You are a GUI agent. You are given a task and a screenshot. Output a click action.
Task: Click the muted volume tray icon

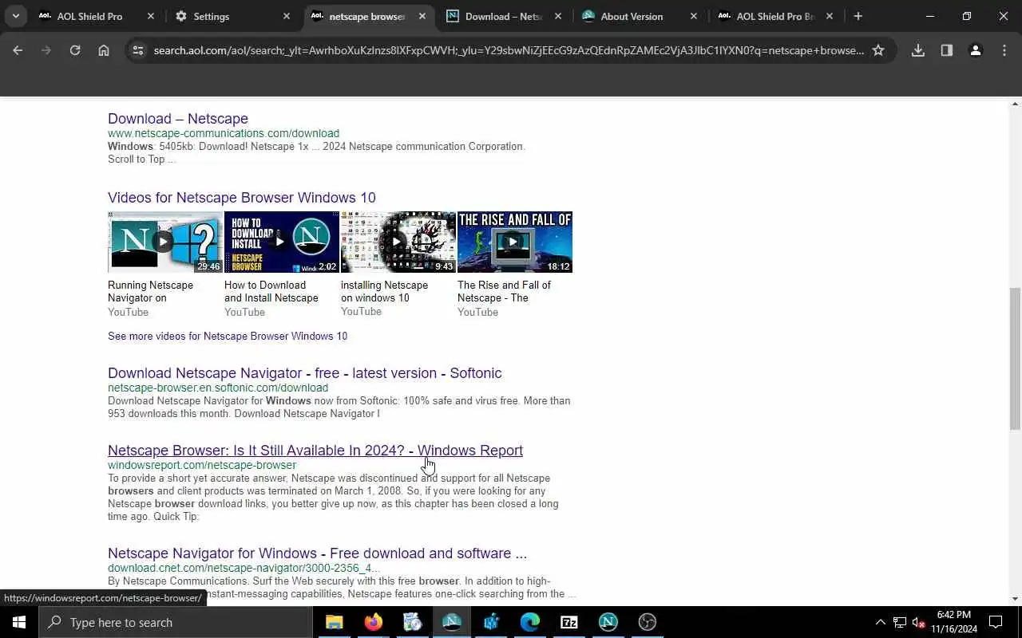click(x=919, y=622)
